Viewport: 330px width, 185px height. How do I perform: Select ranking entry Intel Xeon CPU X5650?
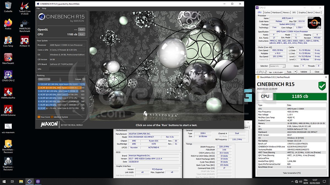(62, 84)
